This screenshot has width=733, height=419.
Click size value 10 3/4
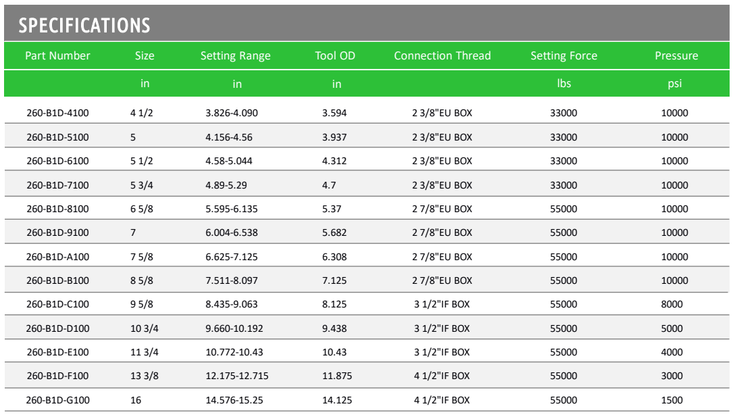tap(145, 328)
